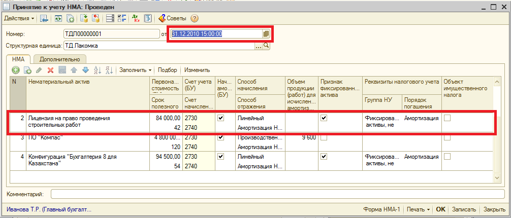Click into the Комментарий text field
Screen dimensions: 511x218
274,194
